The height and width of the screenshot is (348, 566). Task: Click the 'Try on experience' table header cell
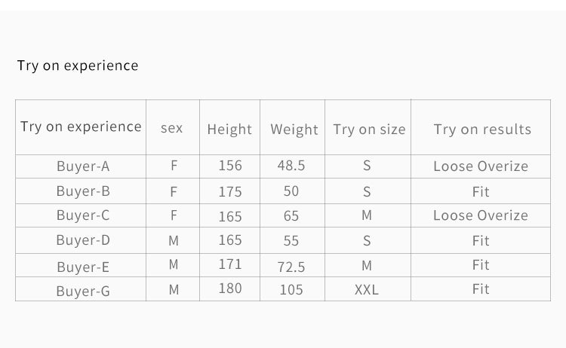pos(81,127)
